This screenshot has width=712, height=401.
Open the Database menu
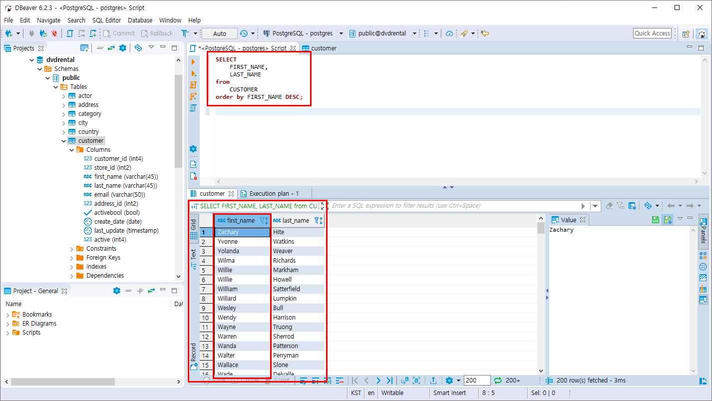point(140,20)
